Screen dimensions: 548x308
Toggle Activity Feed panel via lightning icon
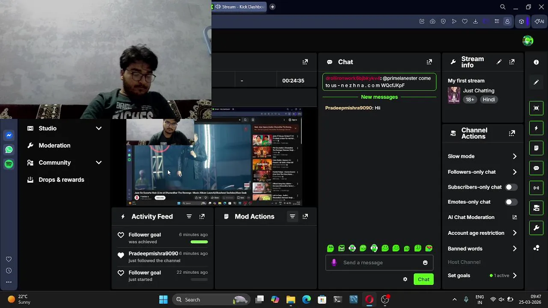(536, 128)
